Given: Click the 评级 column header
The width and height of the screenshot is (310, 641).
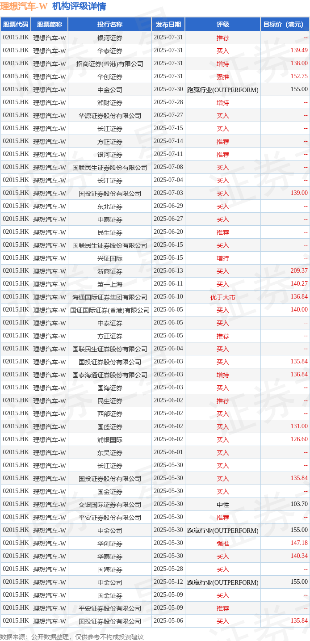Looking at the screenshot, I should click(x=222, y=25).
